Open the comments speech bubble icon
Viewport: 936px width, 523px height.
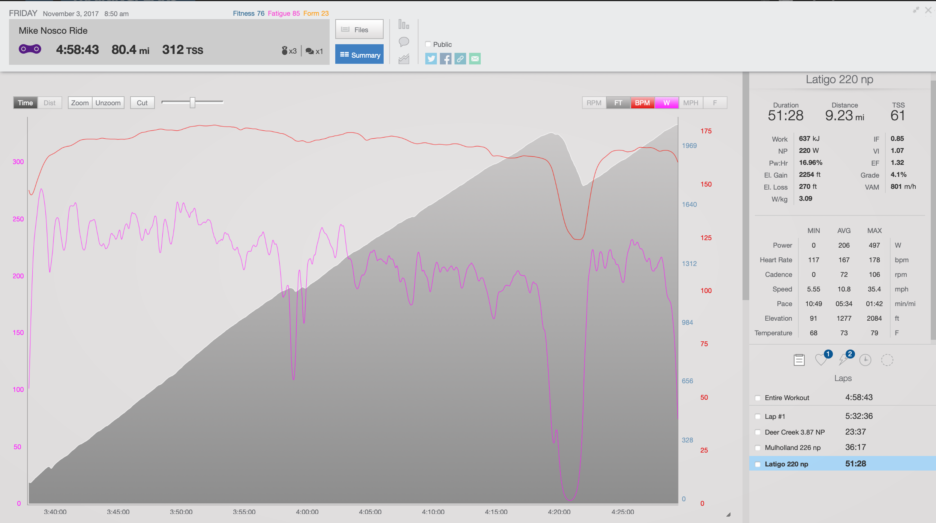pos(404,42)
